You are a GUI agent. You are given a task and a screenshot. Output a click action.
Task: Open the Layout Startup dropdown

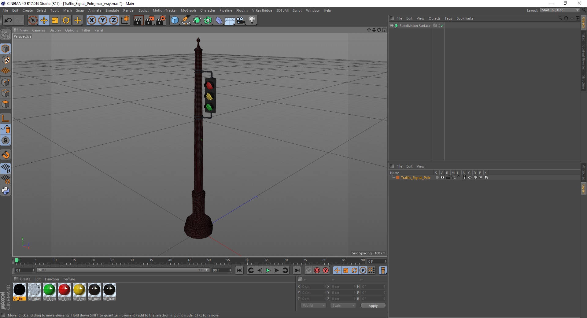[x=560, y=10]
